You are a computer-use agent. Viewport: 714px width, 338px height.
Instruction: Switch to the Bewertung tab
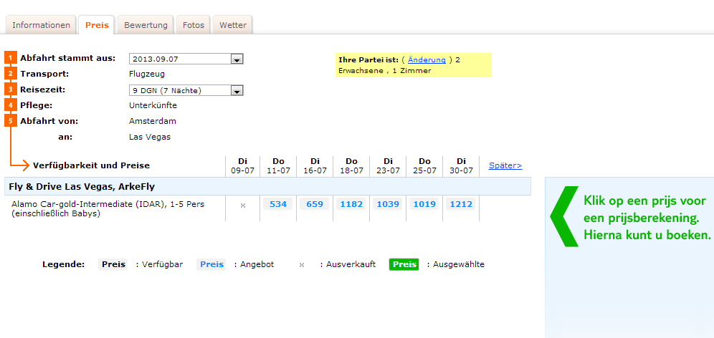(146, 25)
